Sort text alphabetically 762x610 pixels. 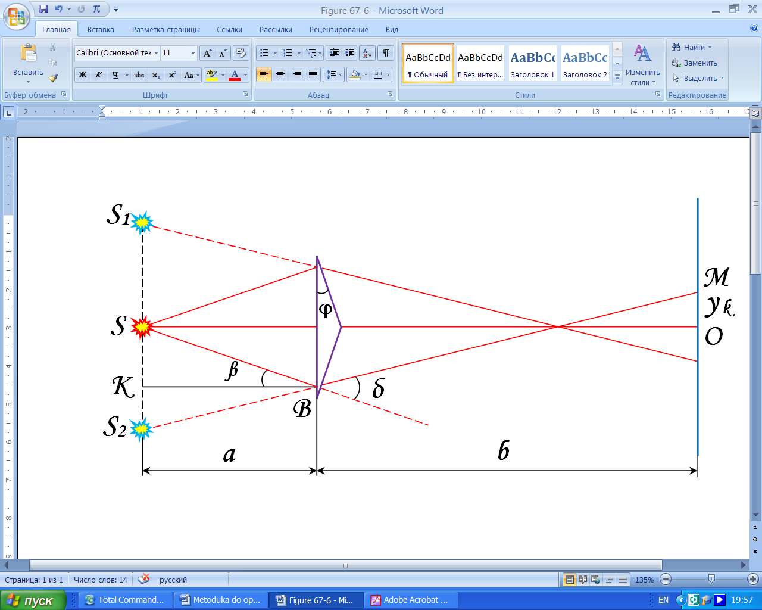click(367, 53)
